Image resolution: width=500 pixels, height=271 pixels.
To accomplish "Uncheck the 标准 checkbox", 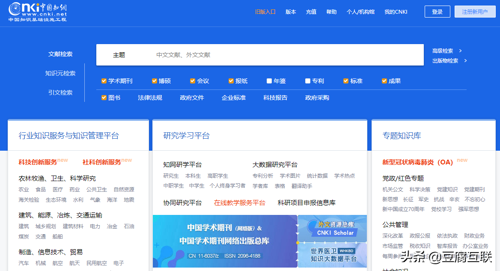I will 345,81.
